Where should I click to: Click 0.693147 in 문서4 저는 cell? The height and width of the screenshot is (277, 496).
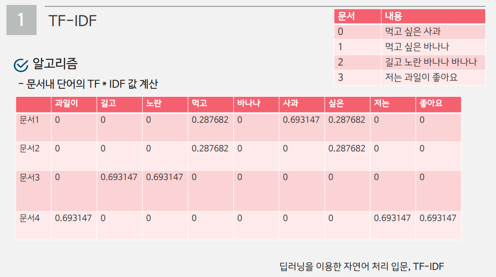392,218
